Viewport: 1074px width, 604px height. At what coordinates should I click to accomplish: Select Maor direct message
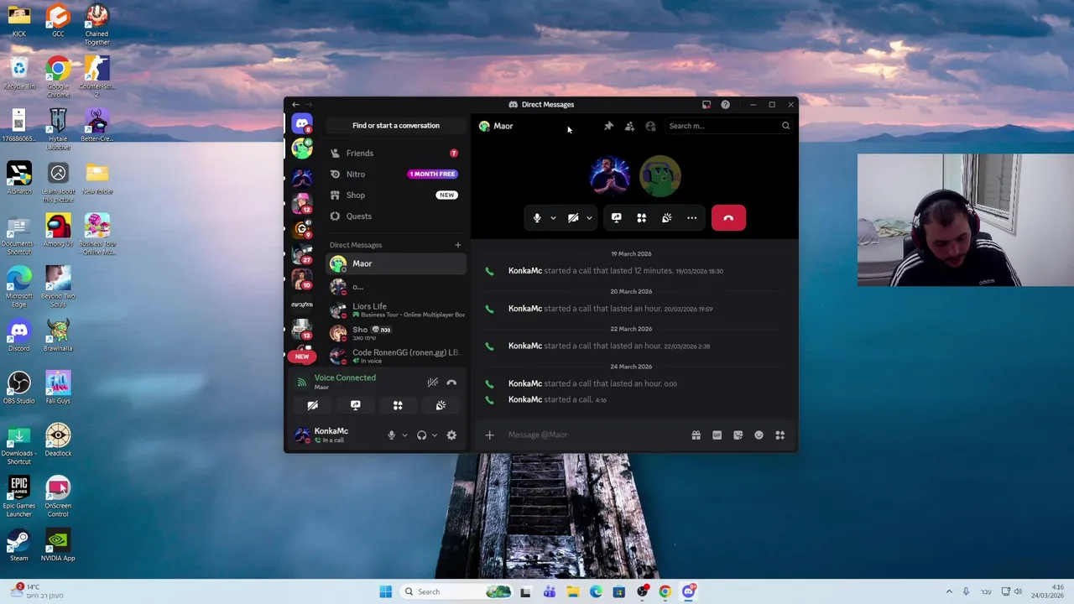tap(396, 263)
